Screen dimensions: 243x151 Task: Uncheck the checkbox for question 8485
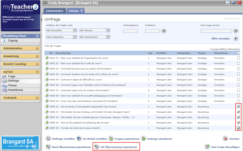pyautogui.click(x=239, y=106)
